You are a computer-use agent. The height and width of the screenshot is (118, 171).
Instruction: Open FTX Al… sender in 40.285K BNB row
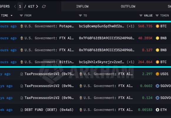pos(49,38)
